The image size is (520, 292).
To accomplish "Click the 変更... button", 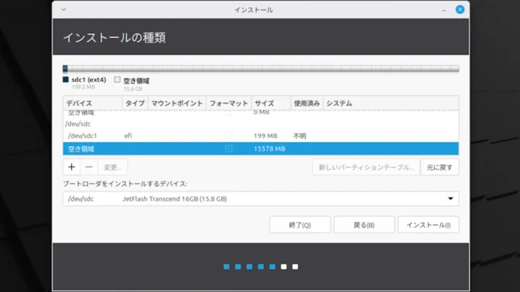I will (x=112, y=167).
